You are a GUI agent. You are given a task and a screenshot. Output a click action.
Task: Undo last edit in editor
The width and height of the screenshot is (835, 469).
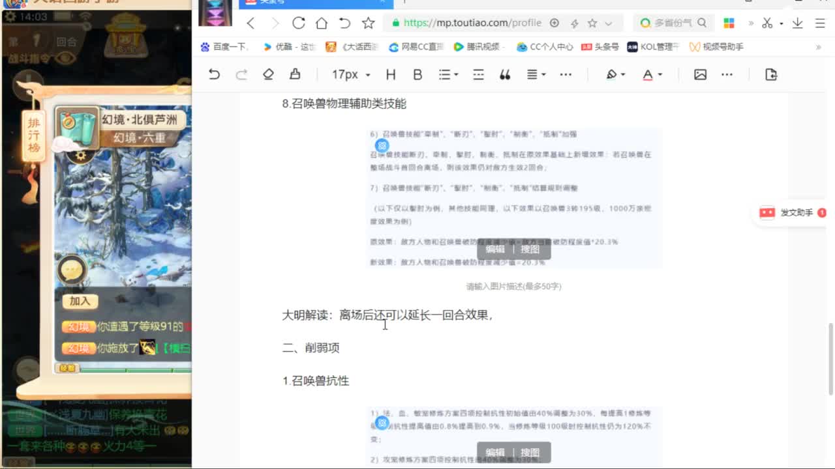[x=214, y=74]
